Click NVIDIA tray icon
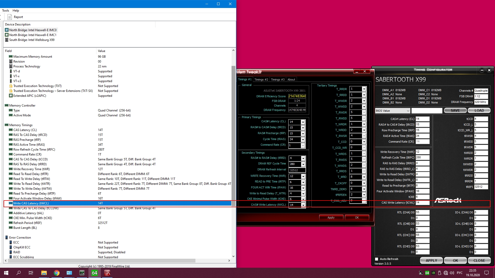Viewport: 495px width, 278px height. (x=433, y=273)
